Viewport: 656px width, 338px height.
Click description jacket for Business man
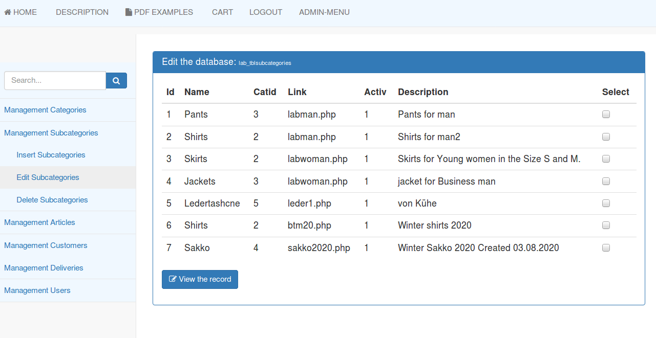click(x=447, y=181)
